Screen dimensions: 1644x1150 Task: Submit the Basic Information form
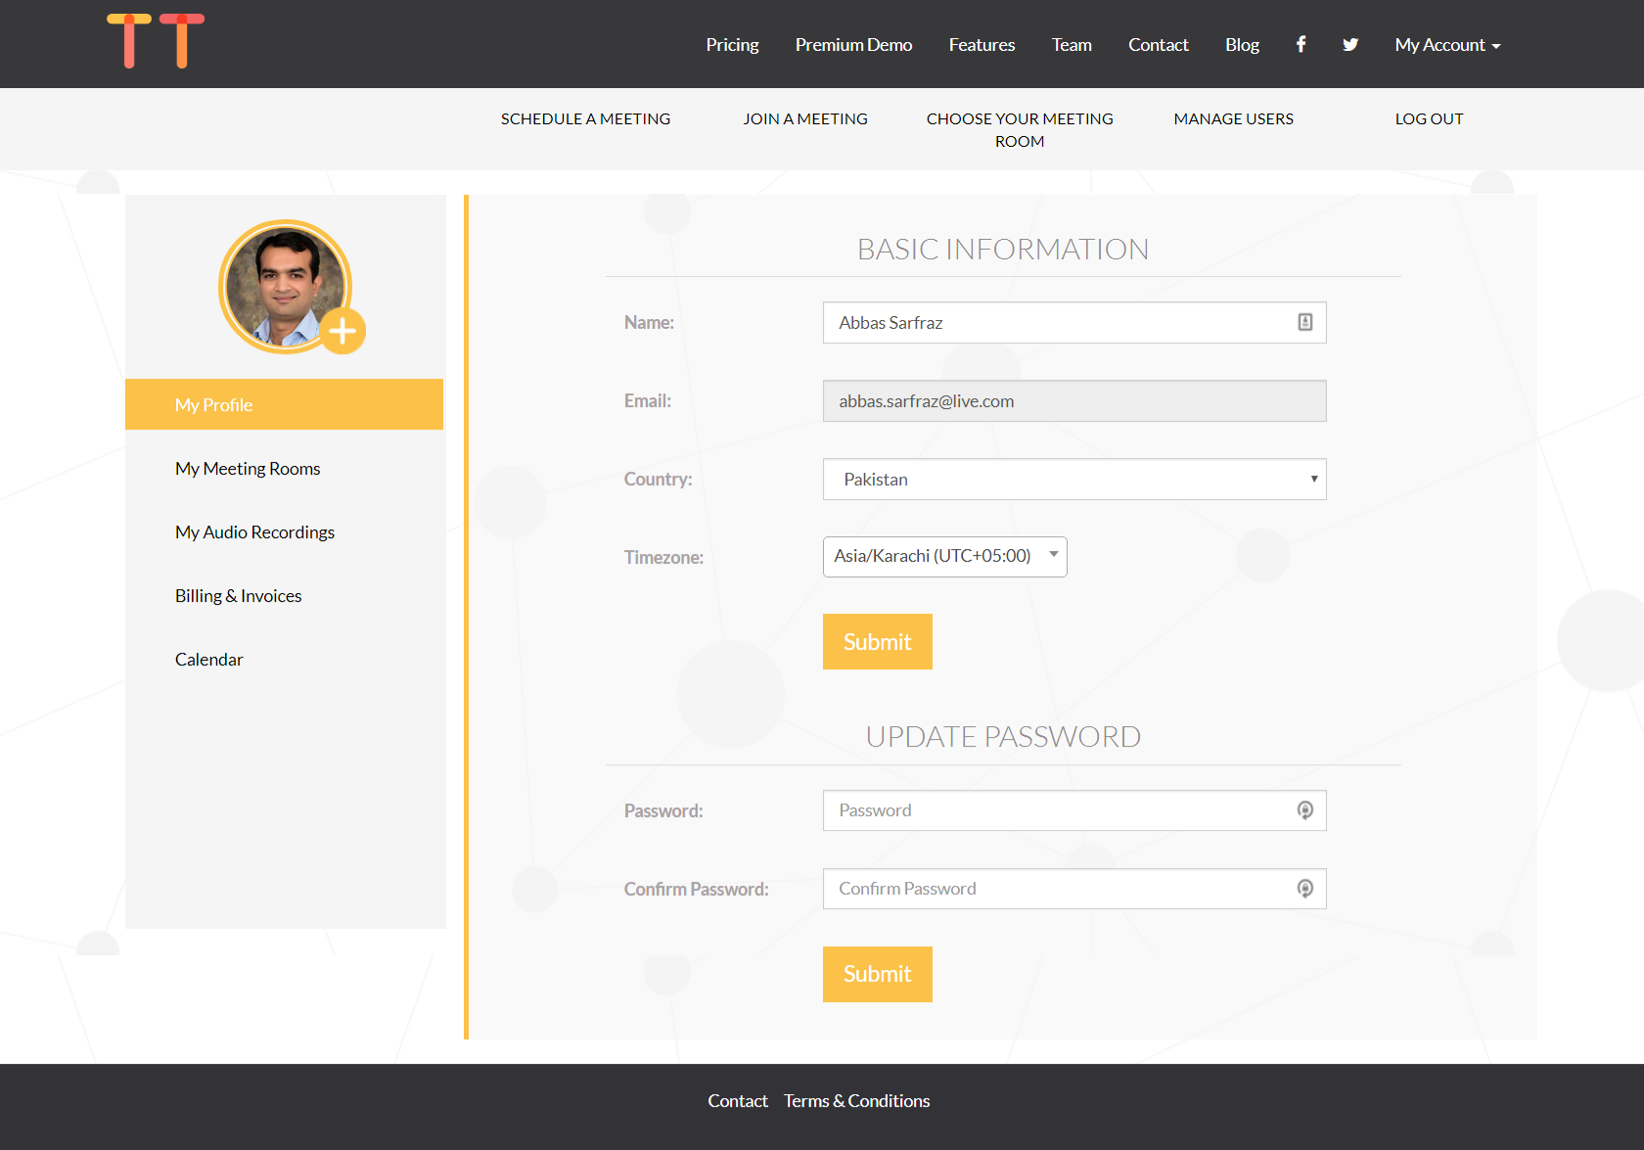(x=877, y=642)
